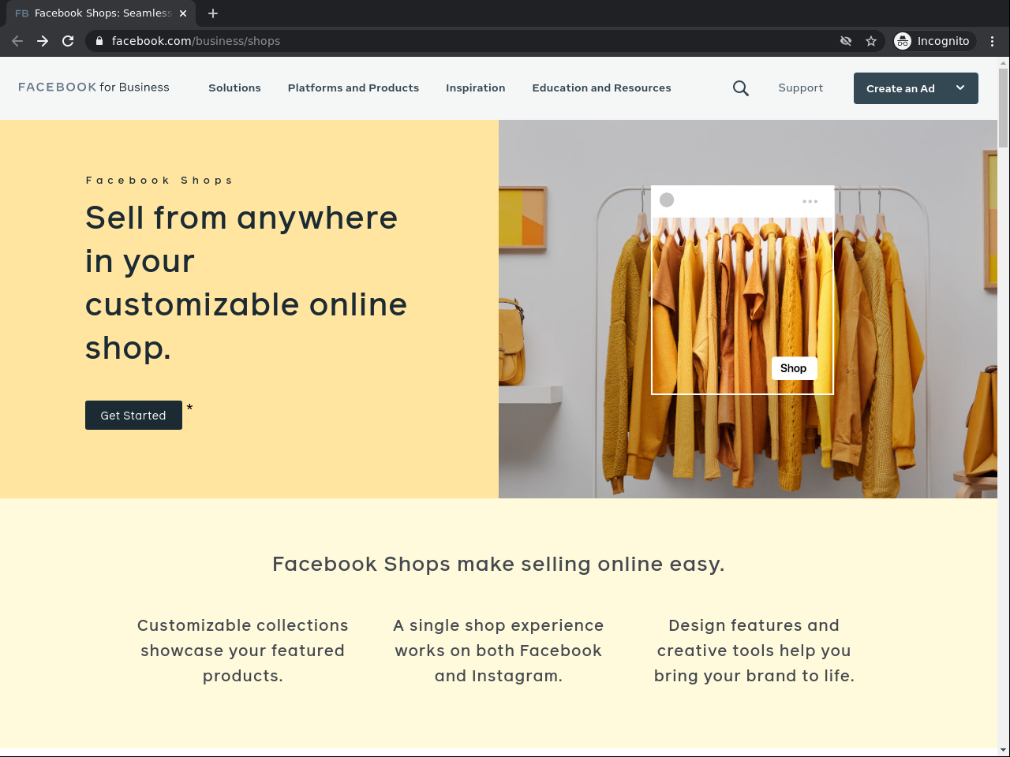Click the search magnifier icon in the site header
The height and width of the screenshot is (757, 1010).
(x=741, y=88)
